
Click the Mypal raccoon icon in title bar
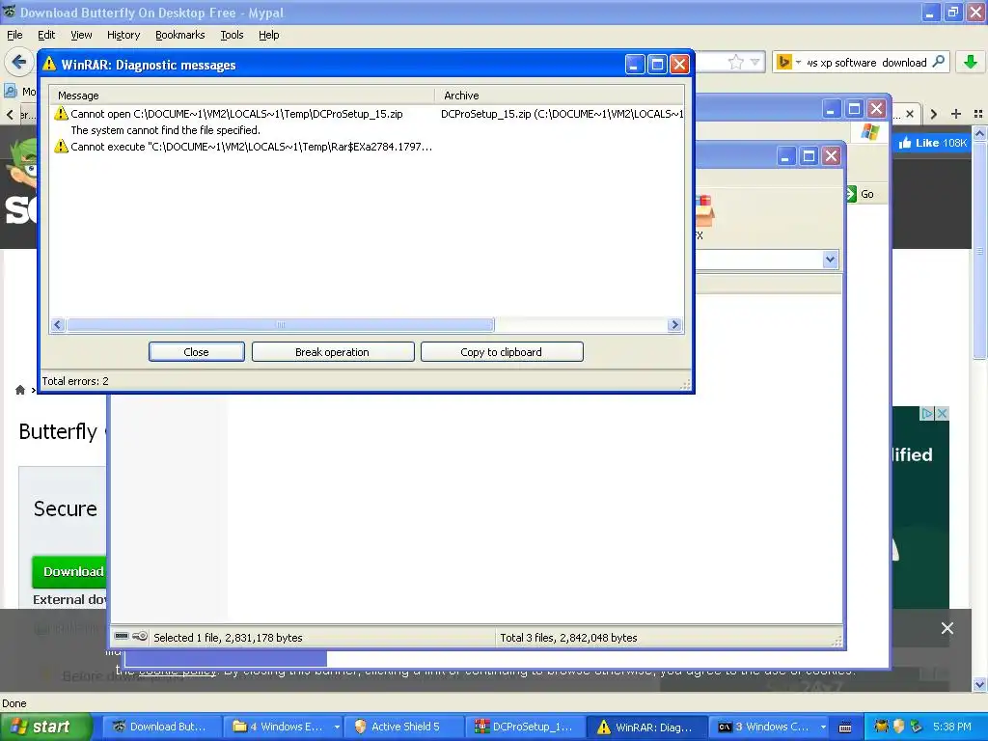click(x=10, y=12)
